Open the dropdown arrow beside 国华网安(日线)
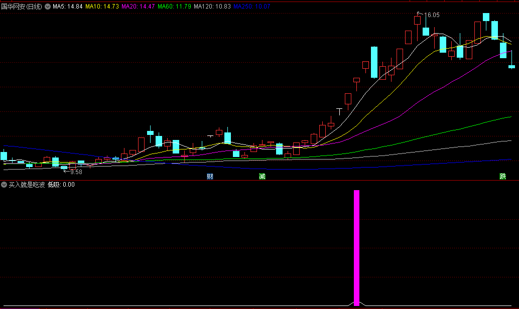 point(48,7)
